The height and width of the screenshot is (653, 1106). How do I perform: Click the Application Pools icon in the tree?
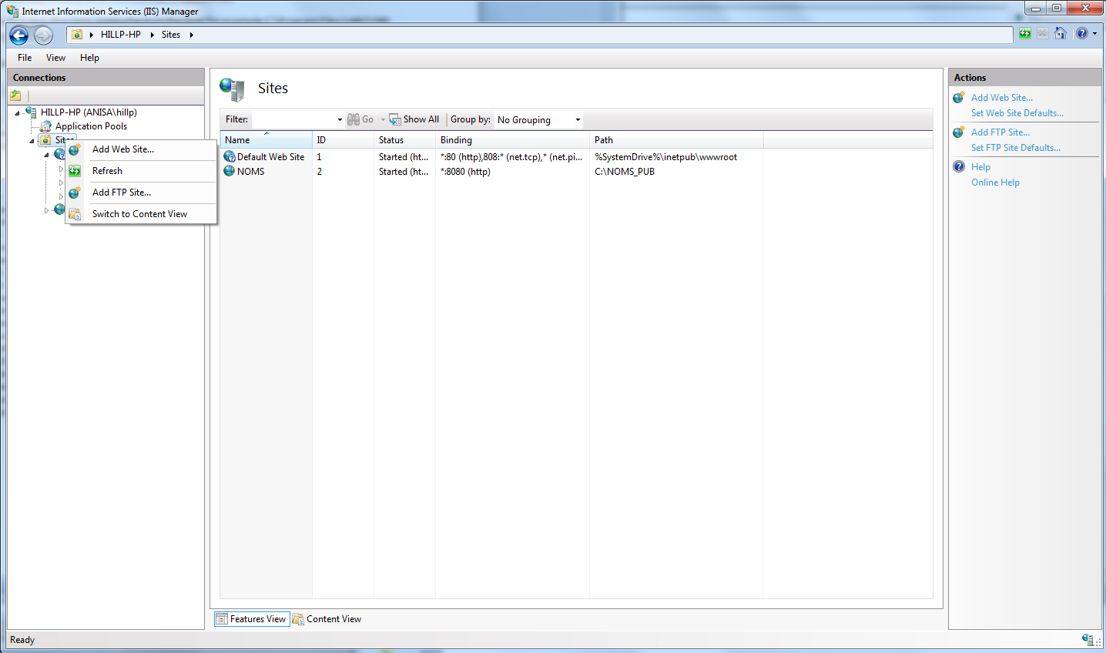pyautogui.click(x=45, y=126)
